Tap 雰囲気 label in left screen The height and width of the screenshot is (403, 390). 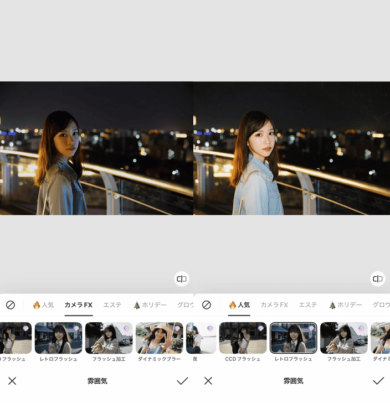click(x=97, y=381)
